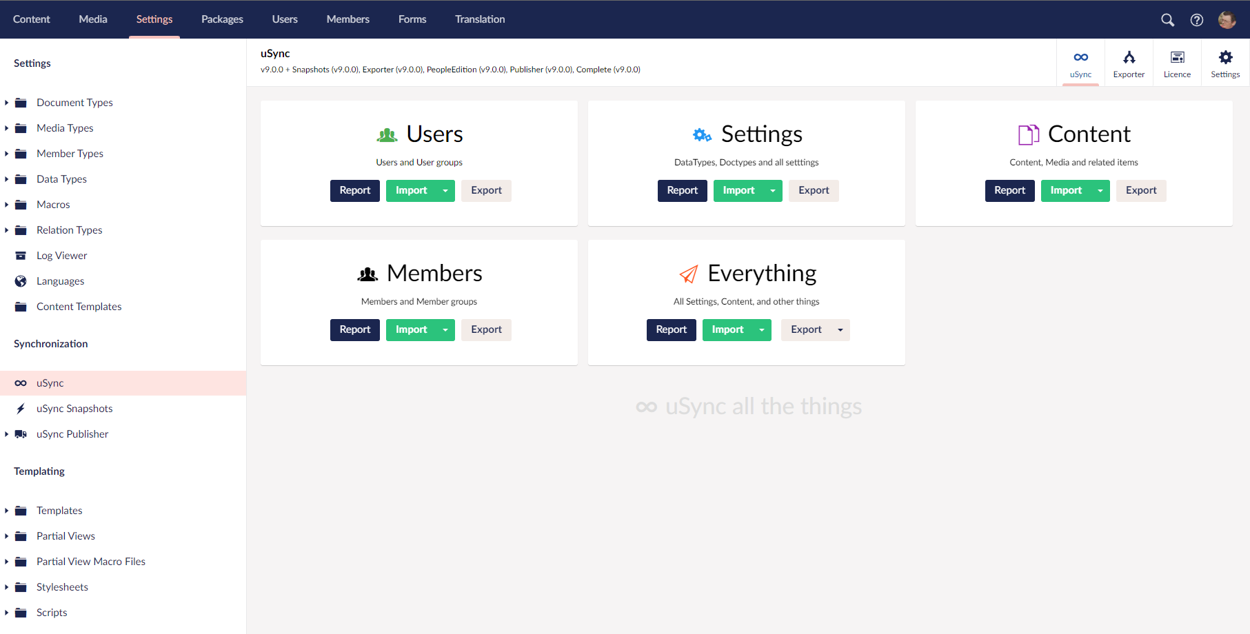Select the uSync Snapshots lightning icon

21,408
